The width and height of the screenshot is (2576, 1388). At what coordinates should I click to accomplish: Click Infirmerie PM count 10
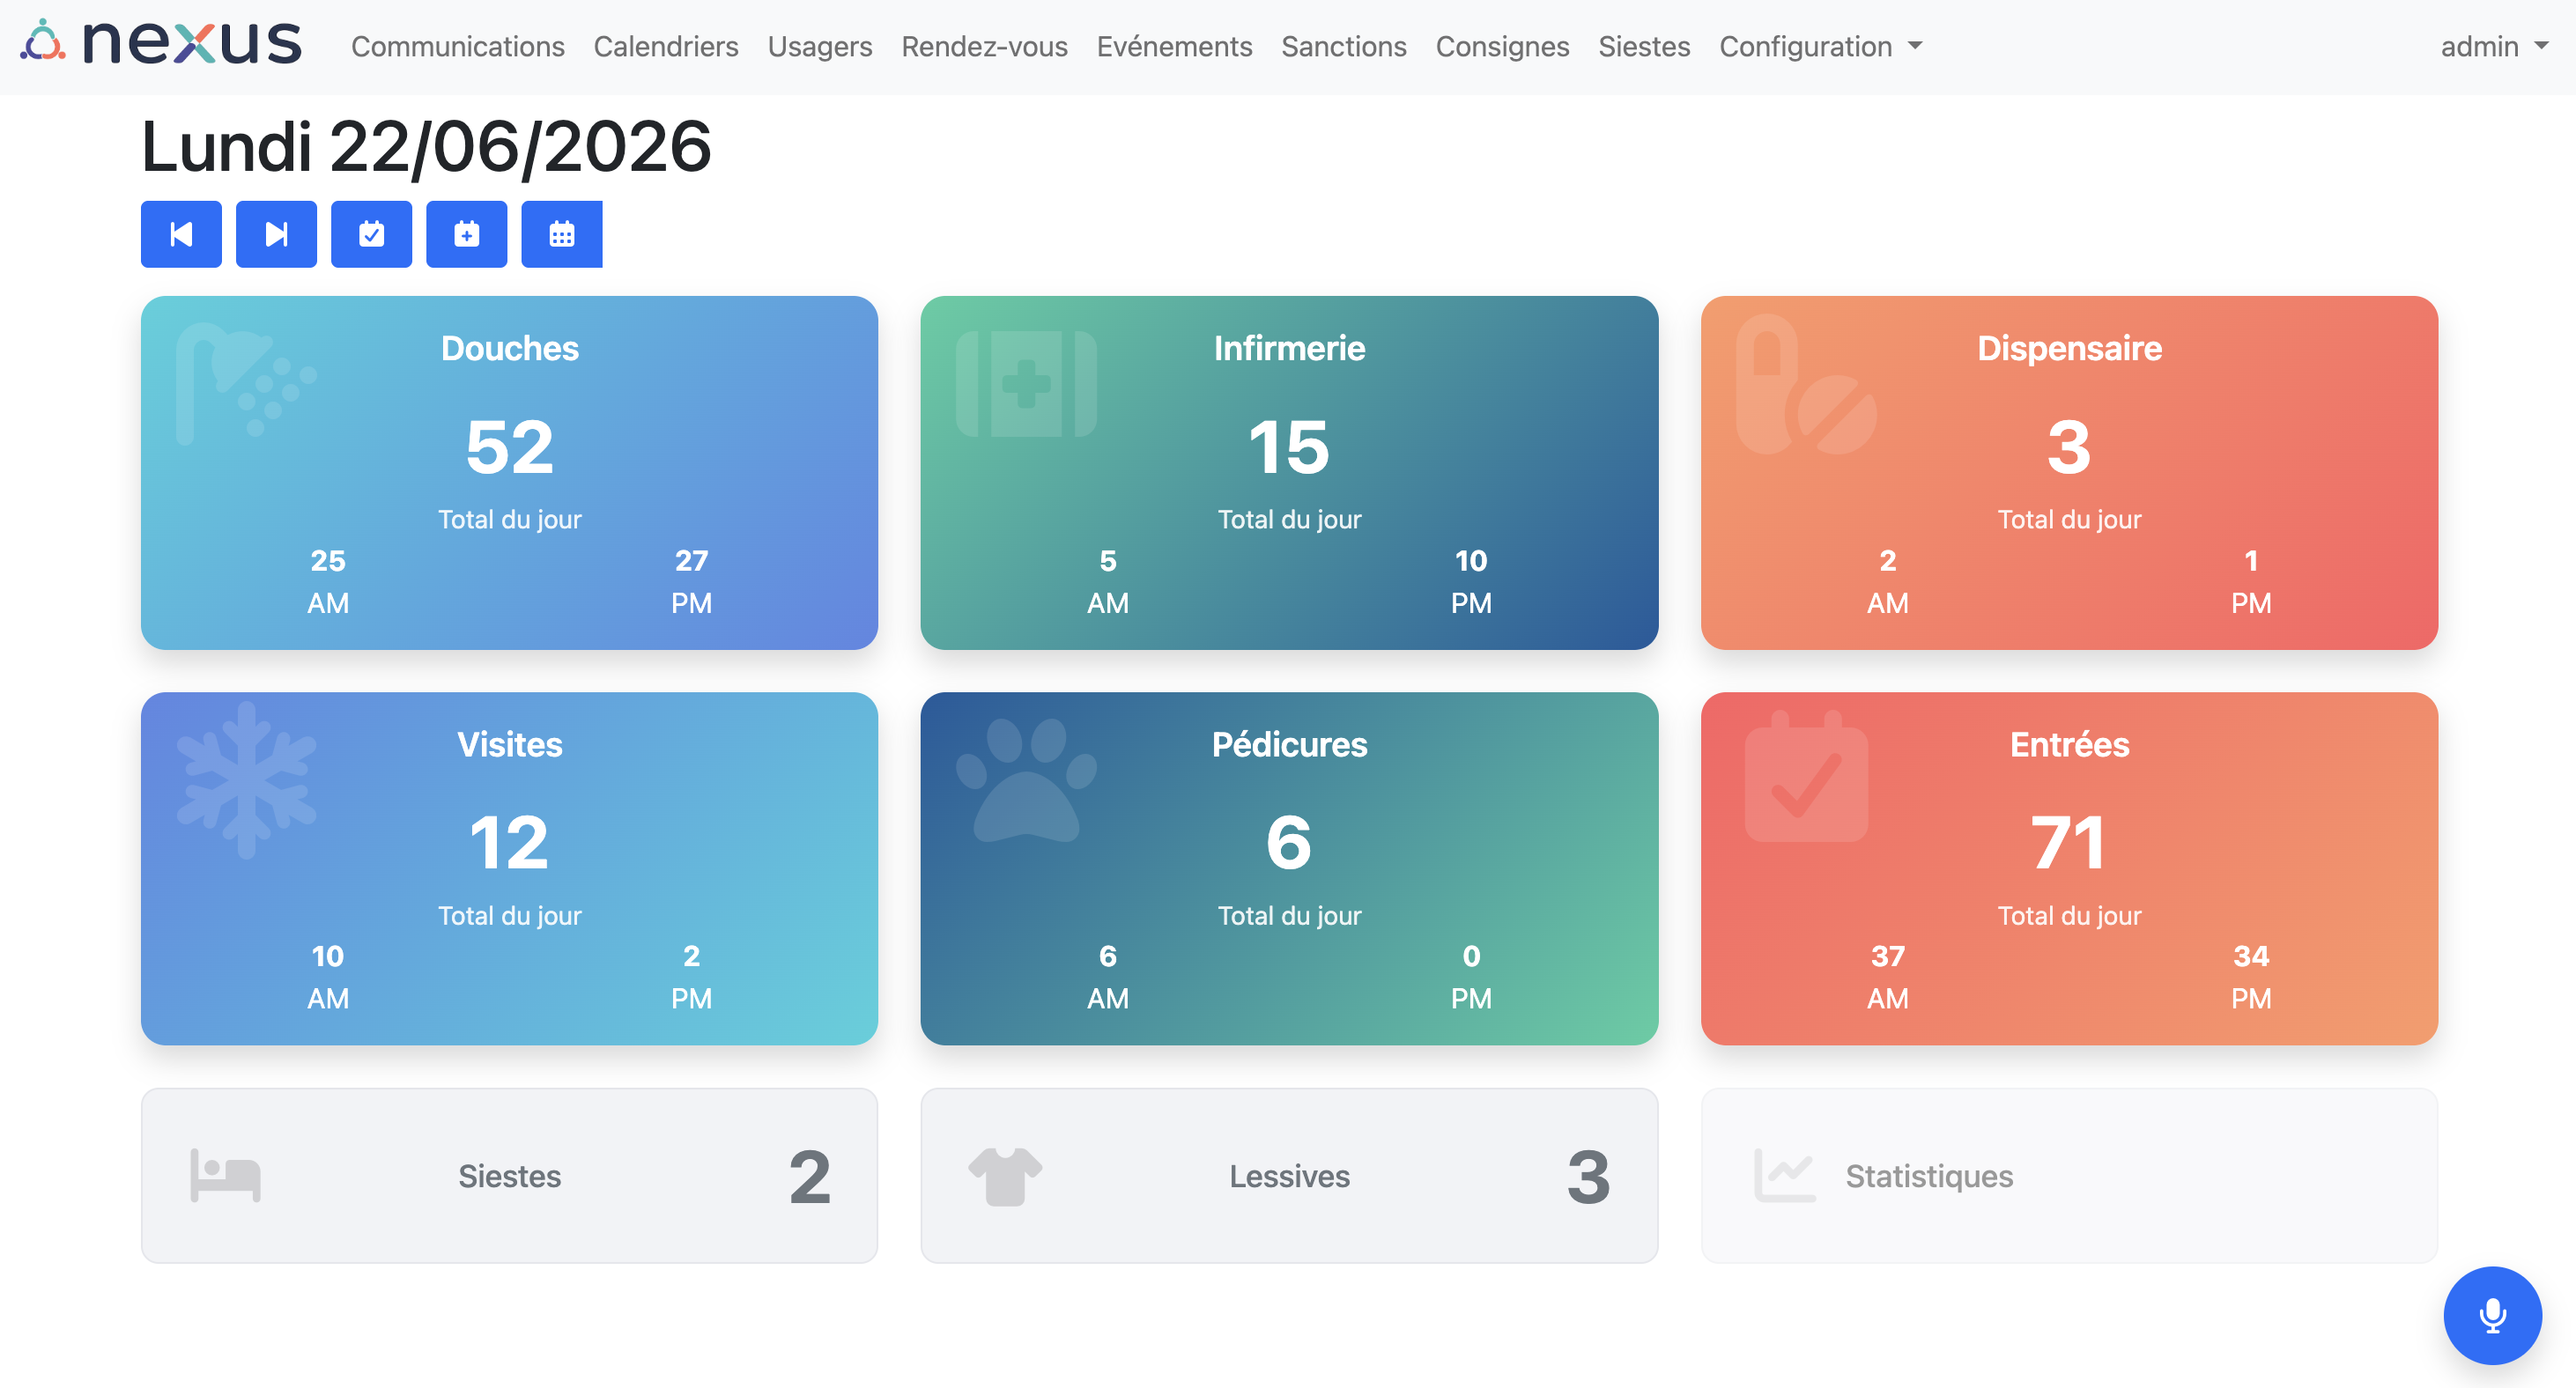[x=1471, y=560]
